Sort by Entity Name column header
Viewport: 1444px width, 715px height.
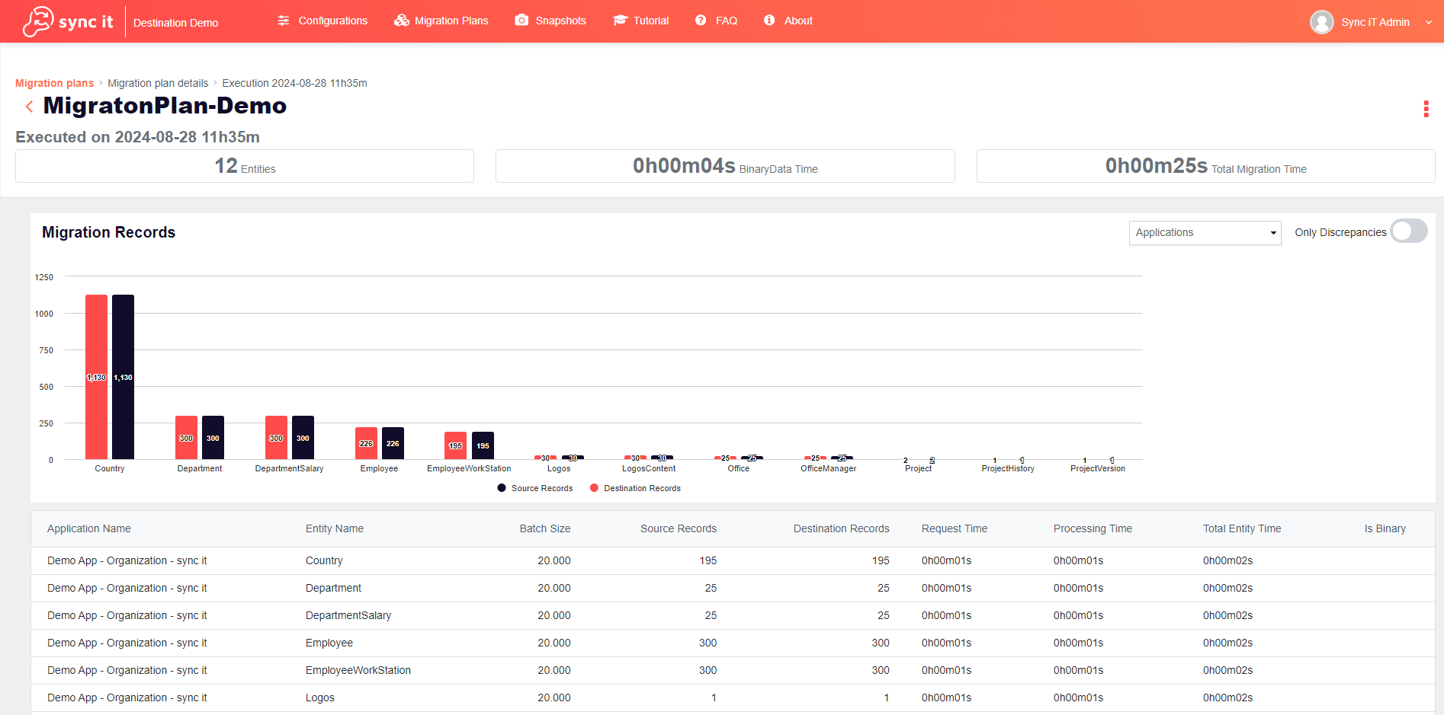pos(335,528)
